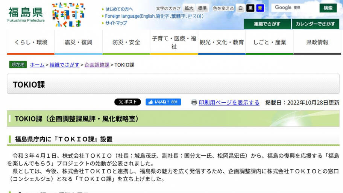Go to ホーム in the breadcrumb
The width and height of the screenshot is (343, 193).
coord(37,65)
